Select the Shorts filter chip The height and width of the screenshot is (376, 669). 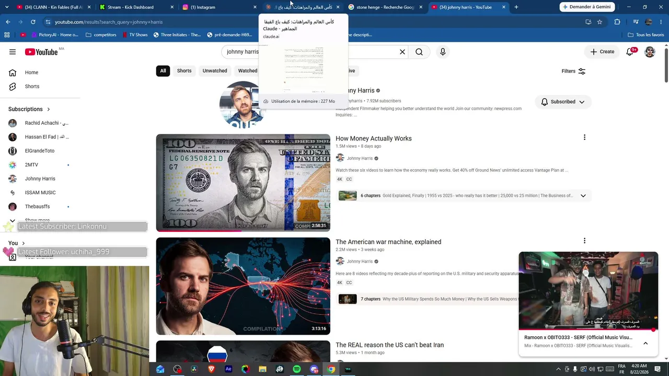(x=184, y=71)
